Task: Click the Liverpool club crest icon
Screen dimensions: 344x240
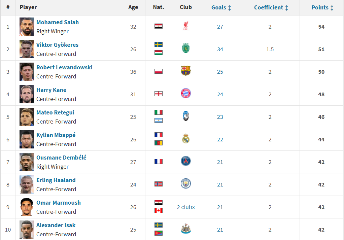Action: click(x=185, y=26)
